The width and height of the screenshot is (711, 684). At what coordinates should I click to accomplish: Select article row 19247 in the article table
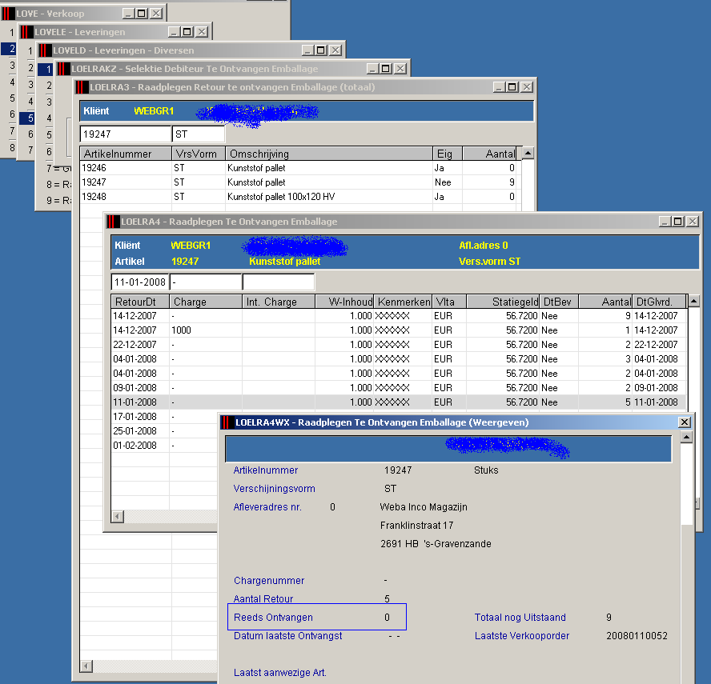[x=299, y=182]
